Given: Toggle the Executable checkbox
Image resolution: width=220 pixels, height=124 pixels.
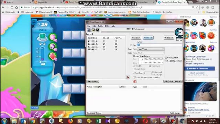Looking at the screenshot, I should pyautogui.click(x=150, y=66).
